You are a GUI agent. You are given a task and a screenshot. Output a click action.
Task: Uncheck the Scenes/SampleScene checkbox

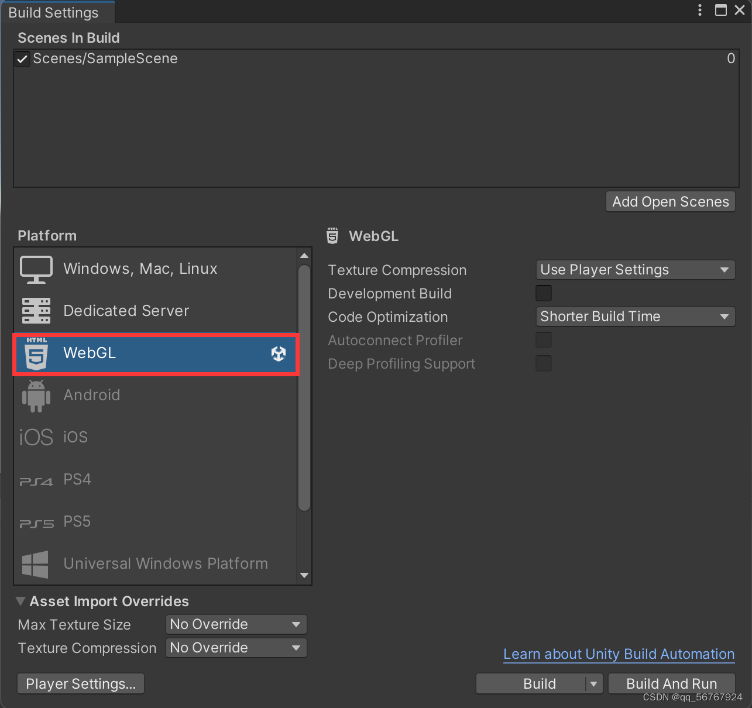point(22,59)
